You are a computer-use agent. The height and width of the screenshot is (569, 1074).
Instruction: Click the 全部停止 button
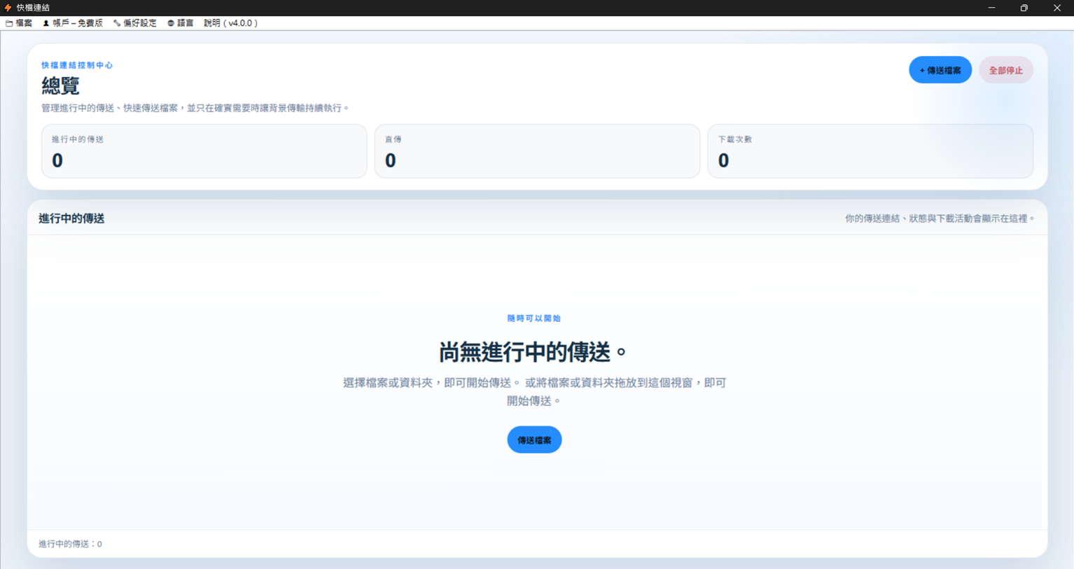(x=1005, y=70)
